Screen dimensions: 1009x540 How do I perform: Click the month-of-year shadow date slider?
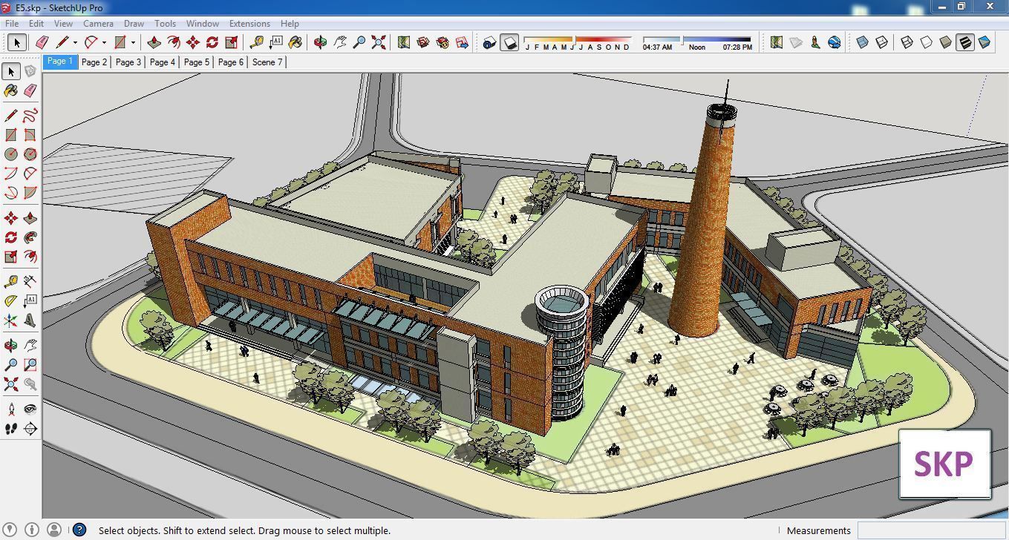tap(578, 39)
